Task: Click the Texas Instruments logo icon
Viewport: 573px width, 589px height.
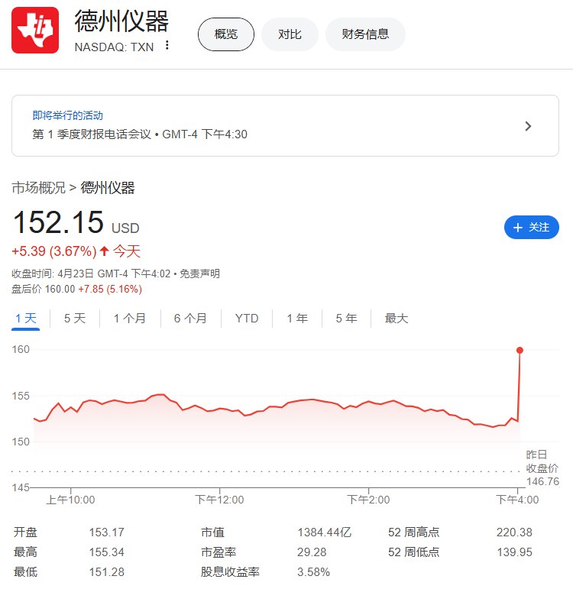Action: pos(35,30)
